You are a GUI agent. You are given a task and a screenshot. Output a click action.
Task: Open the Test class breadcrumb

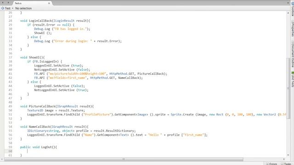pyautogui.click(x=6, y=8)
